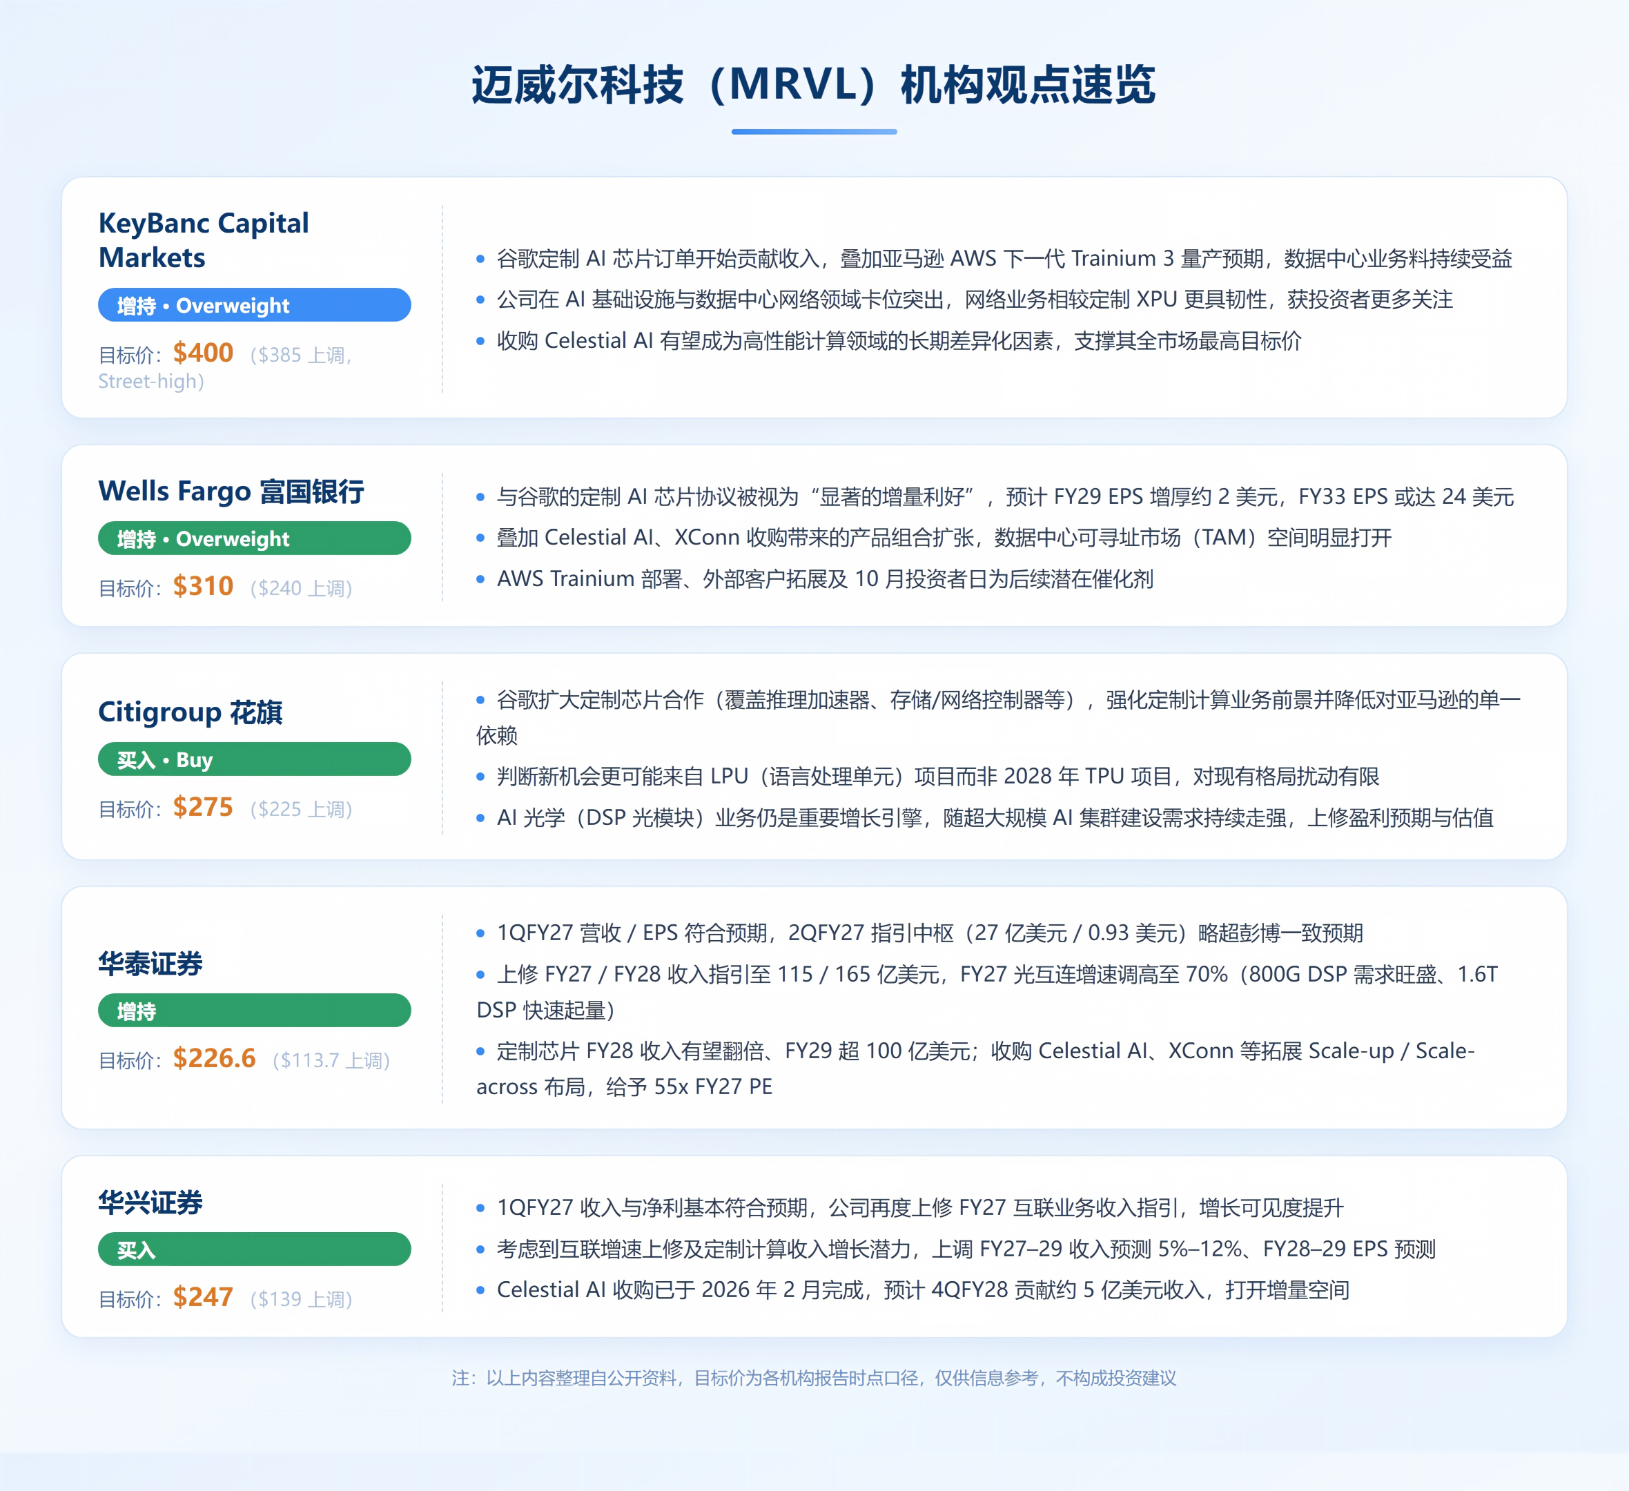The image size is (1629, 1491).
Task: Click the main title 迈威尔科技（MRVL）机构观点速览
Action: pos(814,85)
